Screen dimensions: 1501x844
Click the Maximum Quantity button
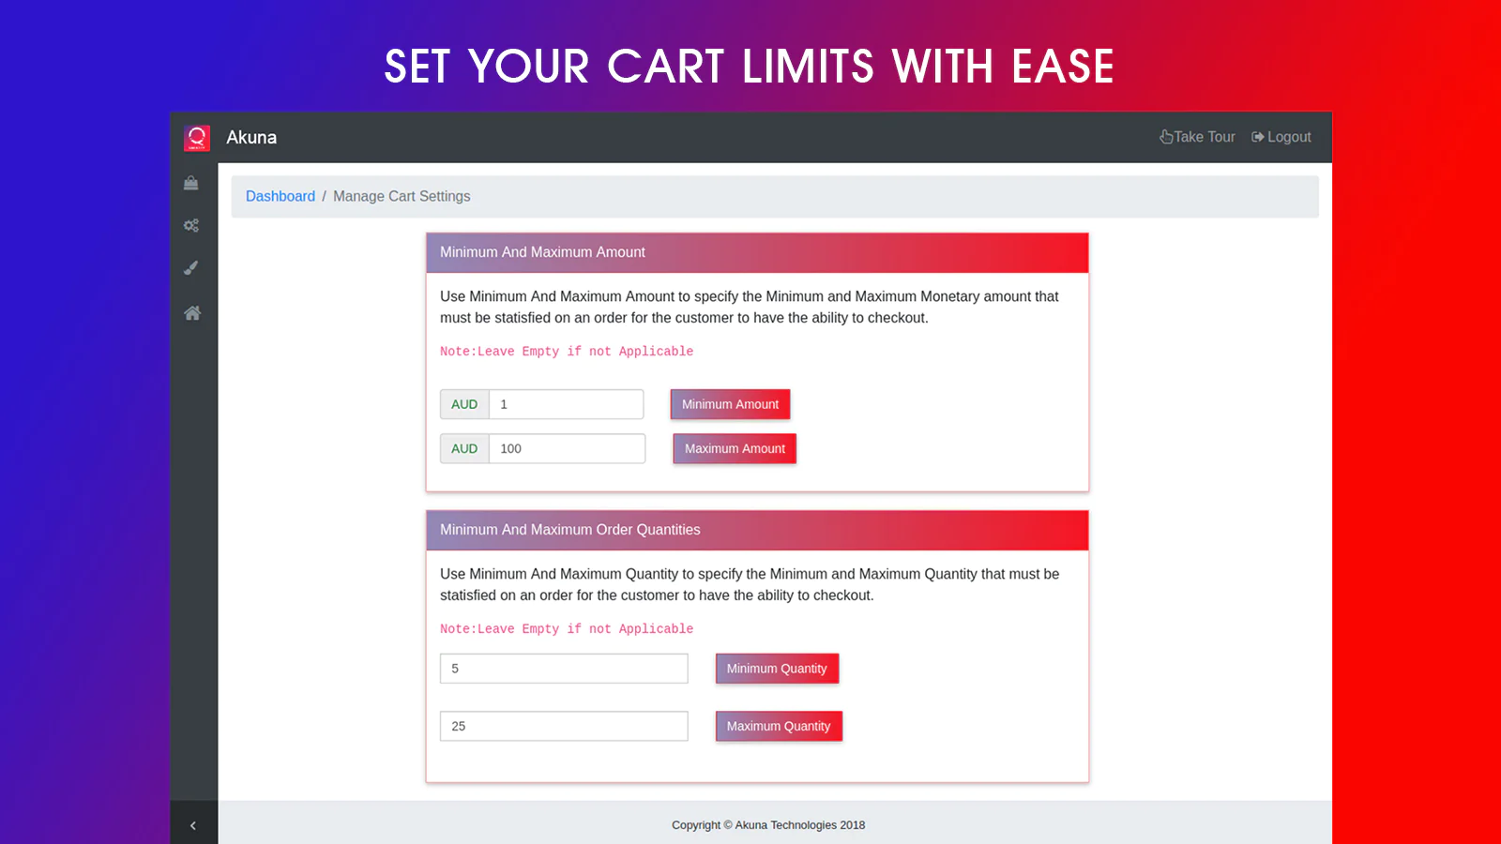click(x=779, y=726)
